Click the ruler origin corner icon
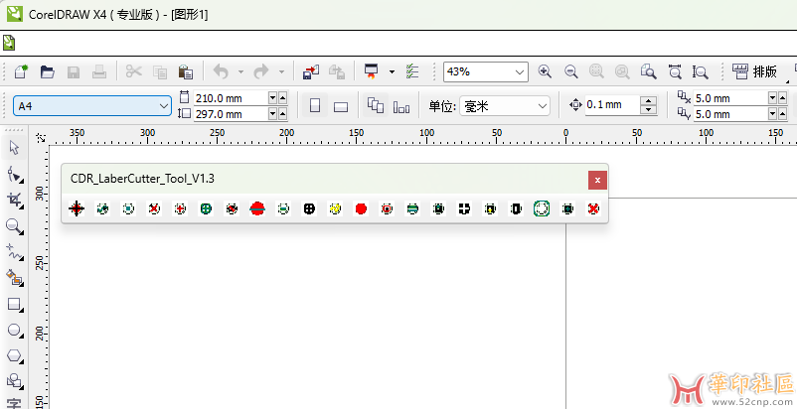 [x=41, y=137]
